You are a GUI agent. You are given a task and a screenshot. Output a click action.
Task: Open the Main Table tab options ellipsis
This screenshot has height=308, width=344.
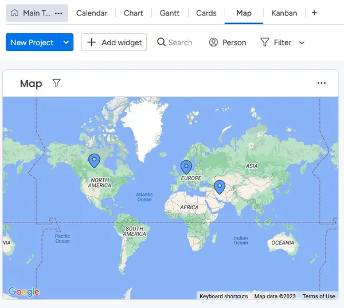[58, 13]
